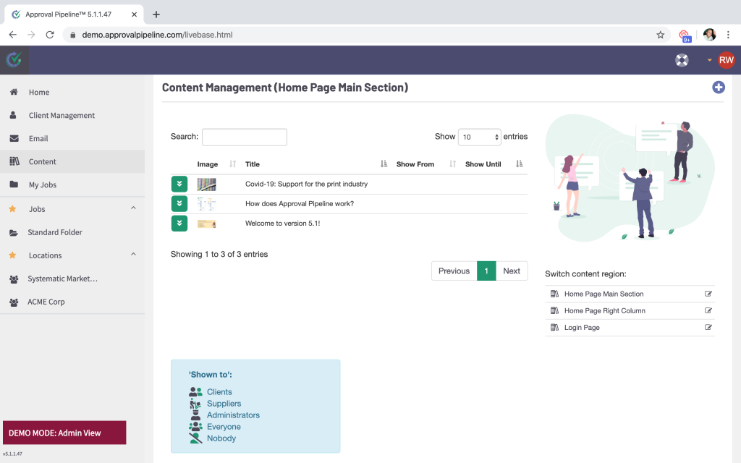The height and width of the screenshot is (463, 741).
Task: Collapse the Locations section chevron
Action: [x=133, y=254]
